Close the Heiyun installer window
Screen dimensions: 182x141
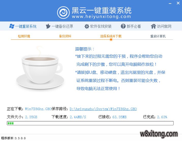178,3
